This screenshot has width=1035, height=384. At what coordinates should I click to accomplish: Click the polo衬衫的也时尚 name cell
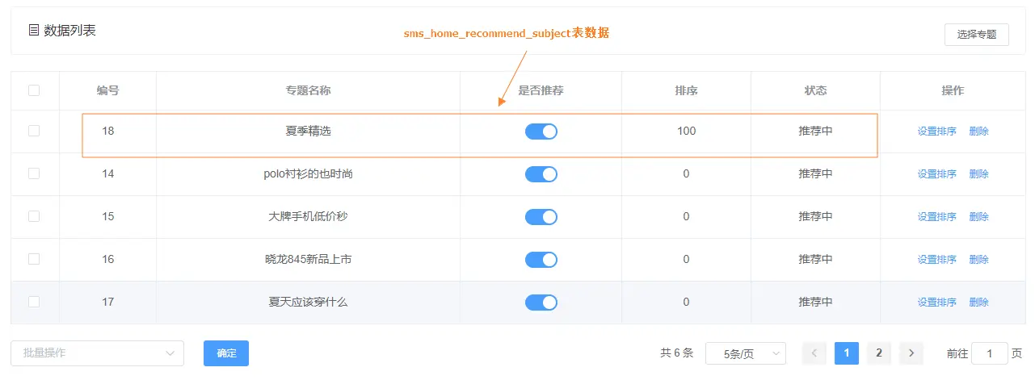point(309,173)
